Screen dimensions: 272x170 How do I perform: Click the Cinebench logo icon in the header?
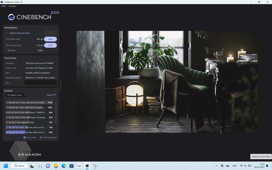[x=11, y=17]
